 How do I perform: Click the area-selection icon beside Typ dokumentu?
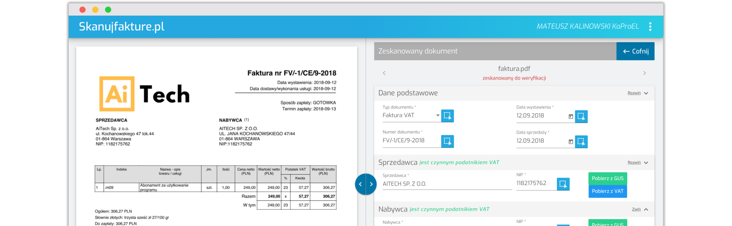[448, 116]
